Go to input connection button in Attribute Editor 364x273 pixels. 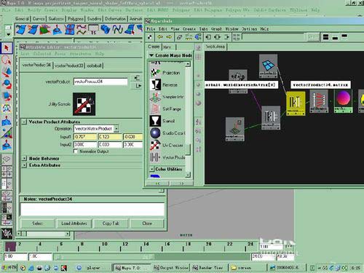click(x=137, y=78)
